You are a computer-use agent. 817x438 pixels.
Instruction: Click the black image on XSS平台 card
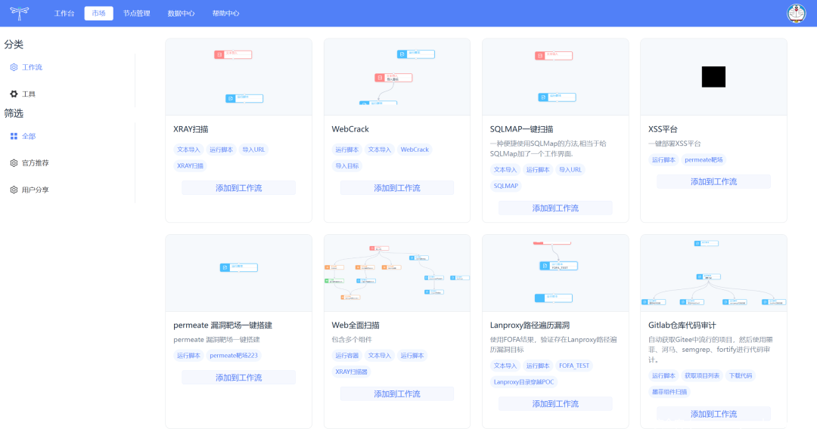(713, 77)
